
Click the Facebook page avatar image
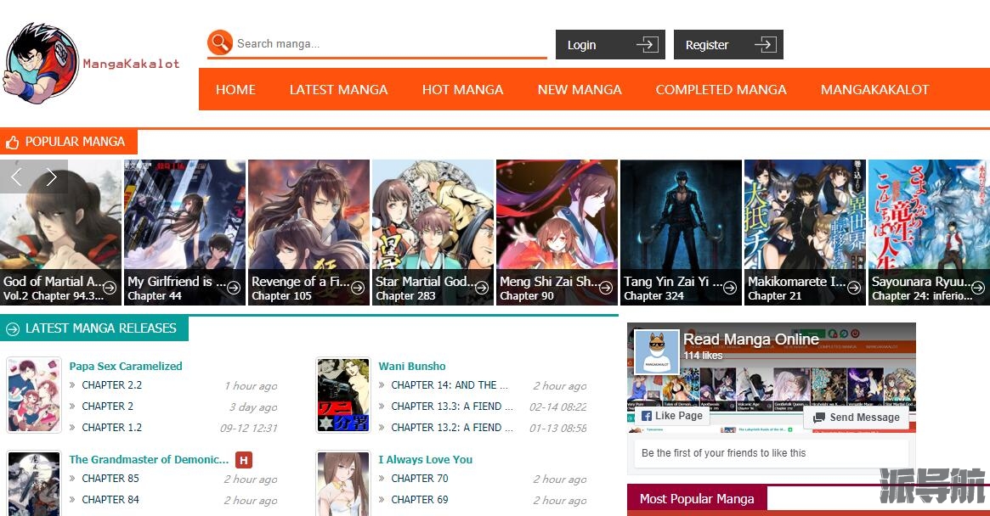coord(657,352)
